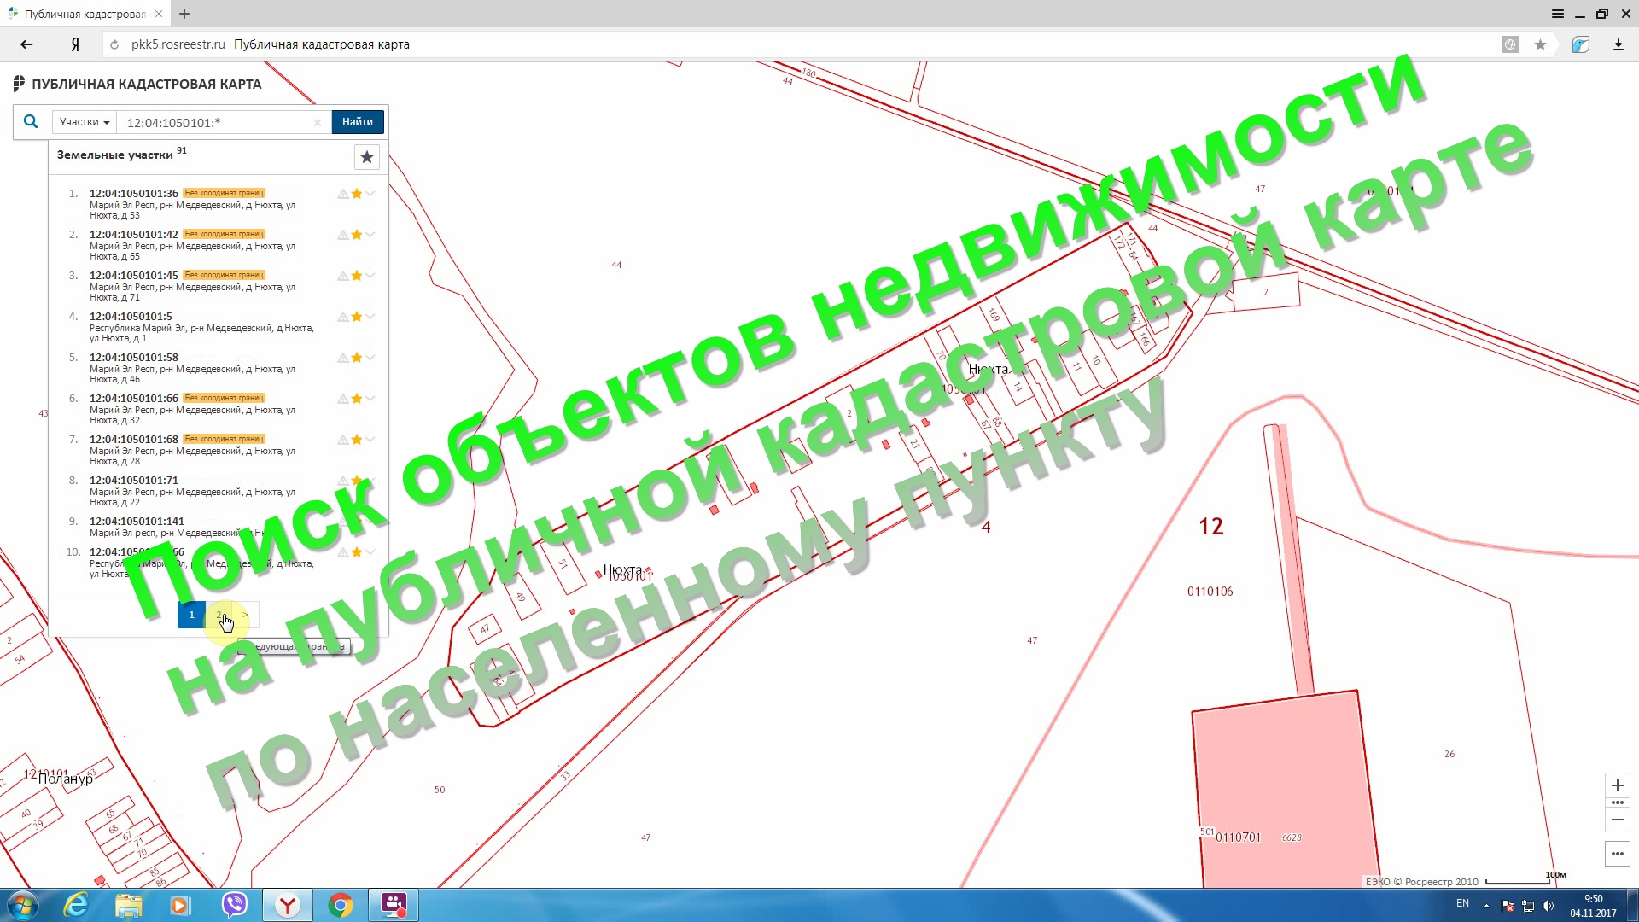Click the warning triangle on 12:04:1050101:68

[342, 440]
